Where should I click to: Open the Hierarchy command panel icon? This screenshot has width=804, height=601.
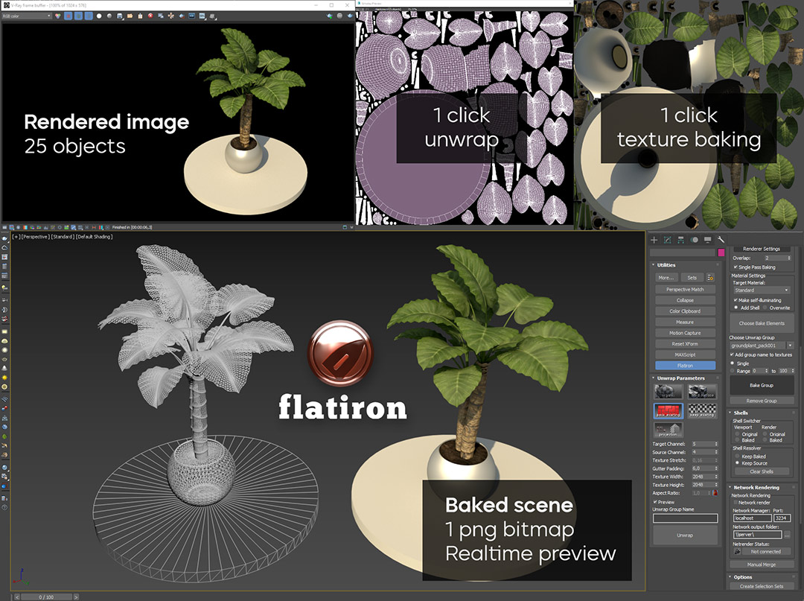680,240
